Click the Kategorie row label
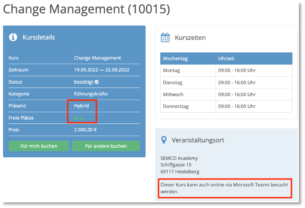This screenshot has height=208, width=305. tap(19, 94)
